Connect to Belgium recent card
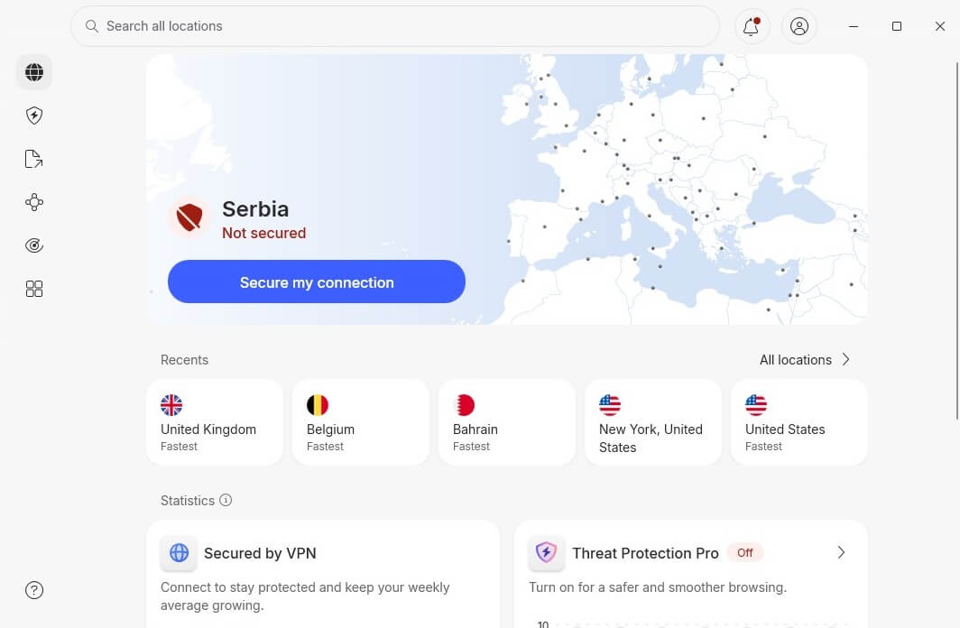The height and width of the screenshot is (628, 960). [361, 422]
